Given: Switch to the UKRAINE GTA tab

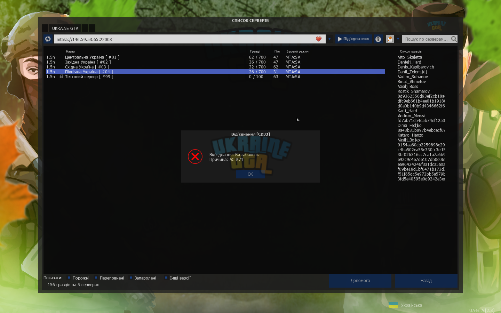Looking at the screenshot, I should pyautogui.click(x=65, y=28).
